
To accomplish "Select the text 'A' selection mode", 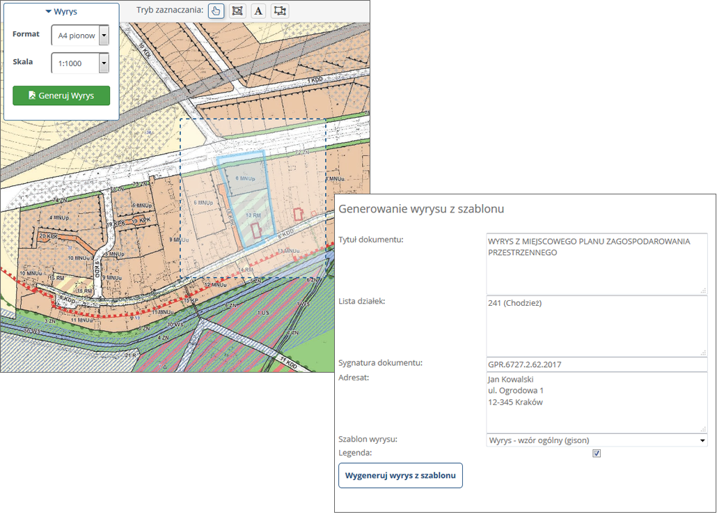I will [x=258, y=10].
